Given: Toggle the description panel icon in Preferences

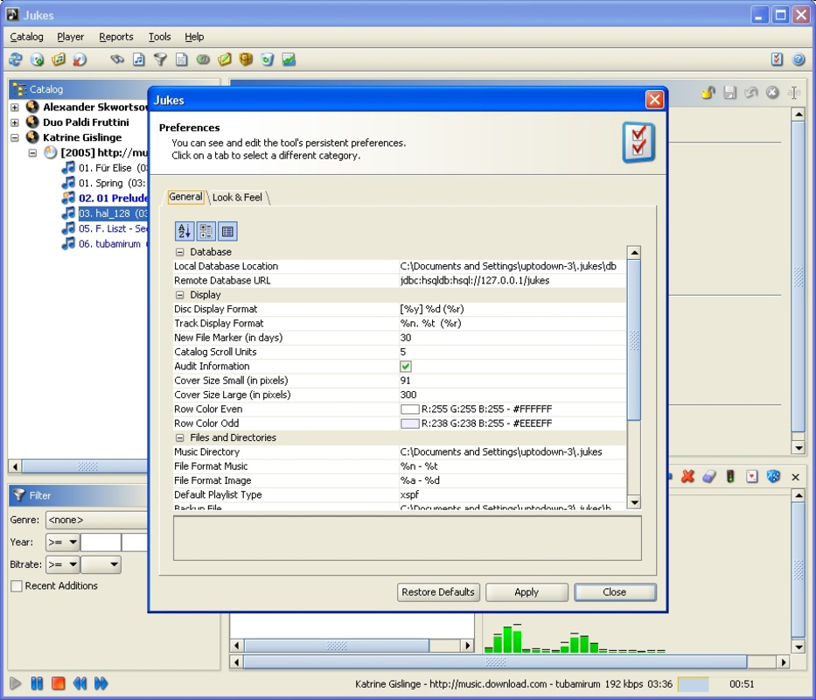Looking at the screenshot, I should (227, 231).
